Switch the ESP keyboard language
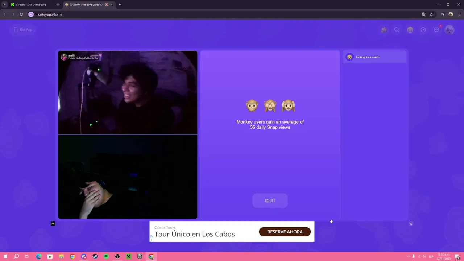464x261 pixels. tap(431, 257)
